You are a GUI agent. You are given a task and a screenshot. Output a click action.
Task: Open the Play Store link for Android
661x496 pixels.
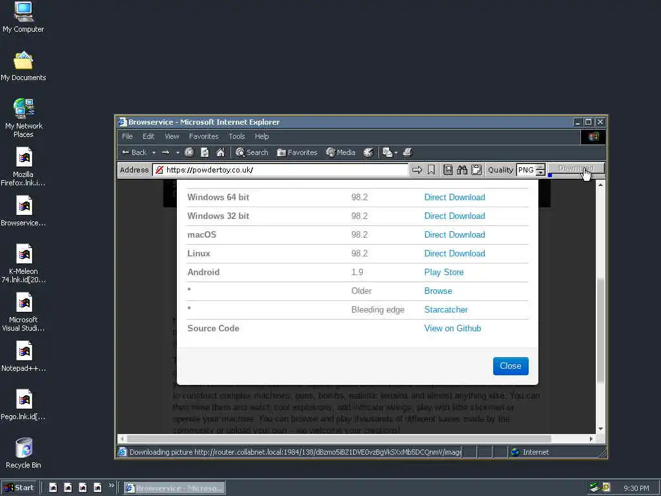444,272
